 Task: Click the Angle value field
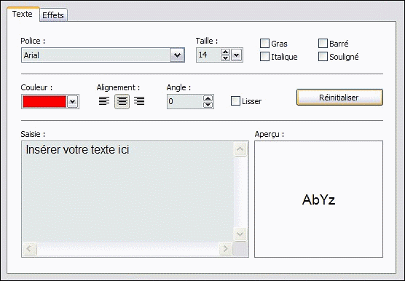tap(185, 102)
